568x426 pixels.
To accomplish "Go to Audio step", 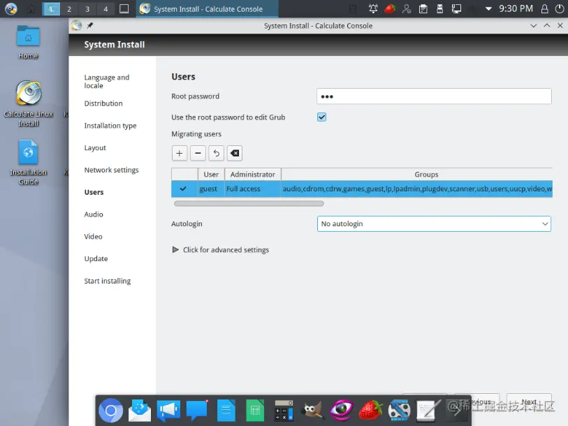I will point(94,214).
